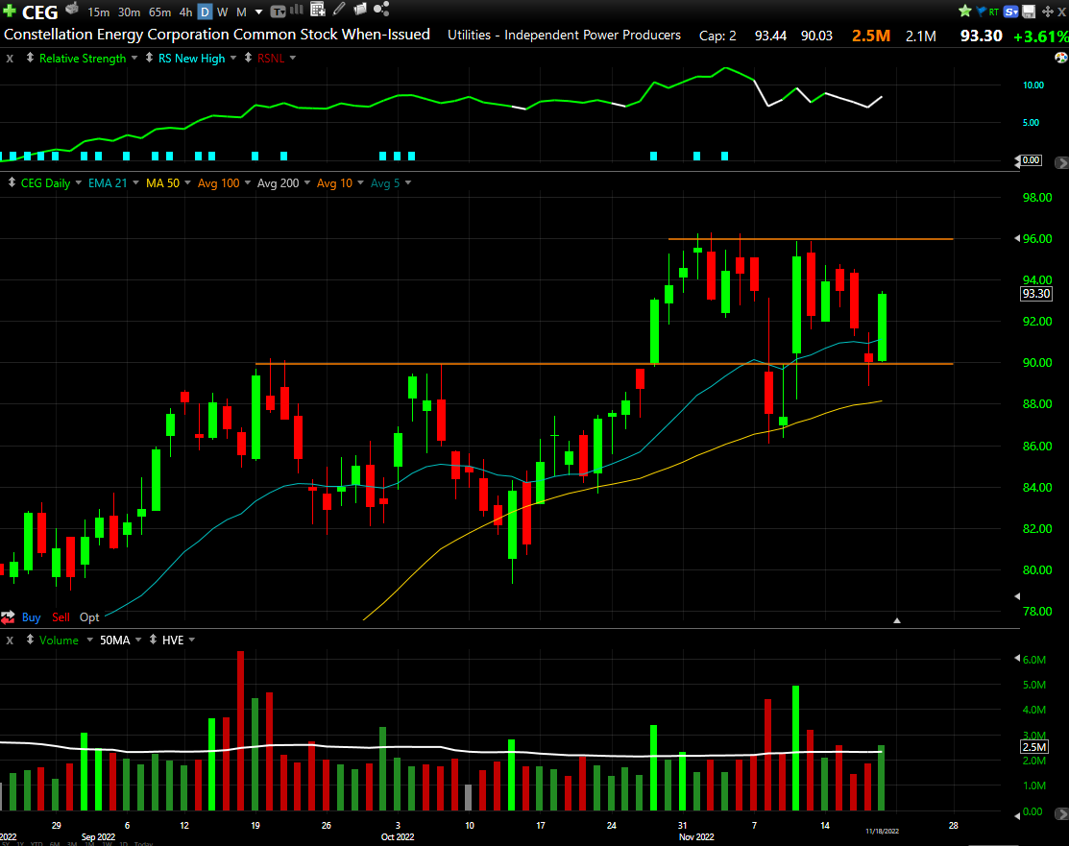Open the color palette icon
1069x846 pixels.
pos(1060,58)
